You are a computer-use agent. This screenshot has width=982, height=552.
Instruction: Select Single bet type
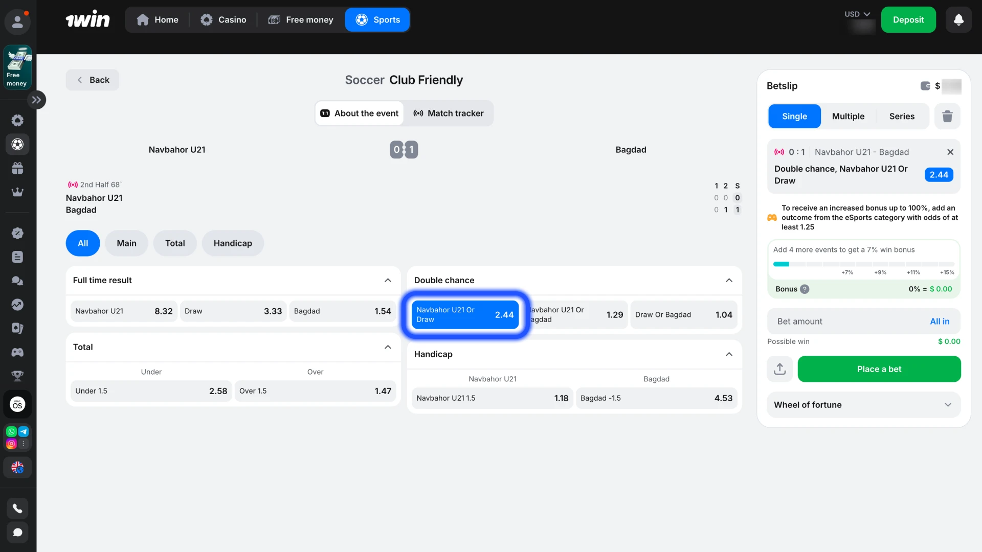click(794, 117)
